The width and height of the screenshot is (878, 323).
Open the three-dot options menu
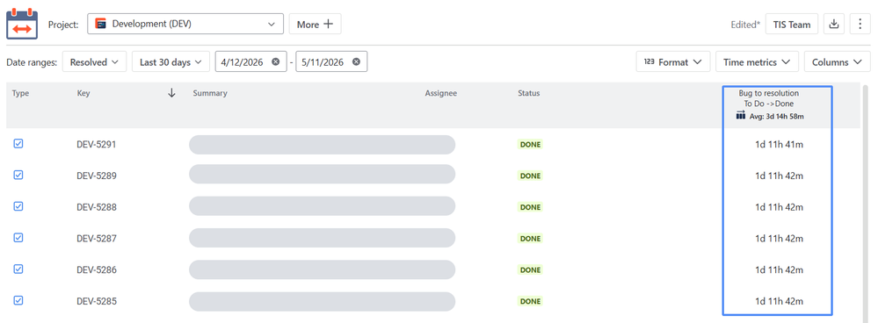tap(860, 24)
